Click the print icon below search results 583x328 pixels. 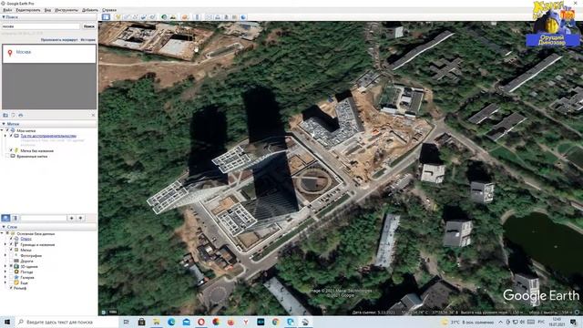tap(20, 116)
